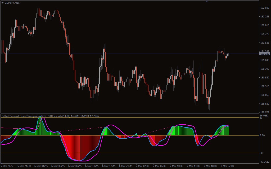Select the 7 Mar 22:00 time label
The image size is (271, 169).
pyautogui.click(x=227, y=166)
